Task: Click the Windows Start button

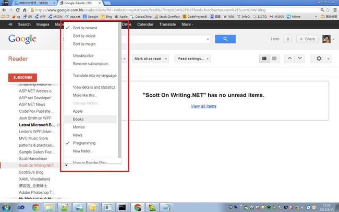Action: [x=6, y=207]
